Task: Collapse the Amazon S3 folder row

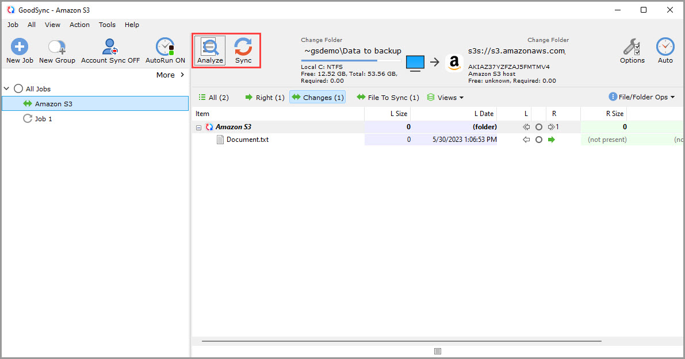Action: pos(199,128)
